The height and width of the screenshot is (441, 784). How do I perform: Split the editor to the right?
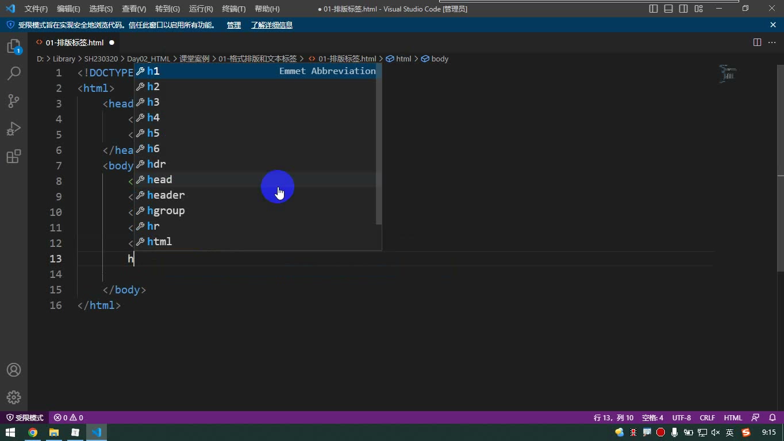pyautogui.click(x=757, y=42)
